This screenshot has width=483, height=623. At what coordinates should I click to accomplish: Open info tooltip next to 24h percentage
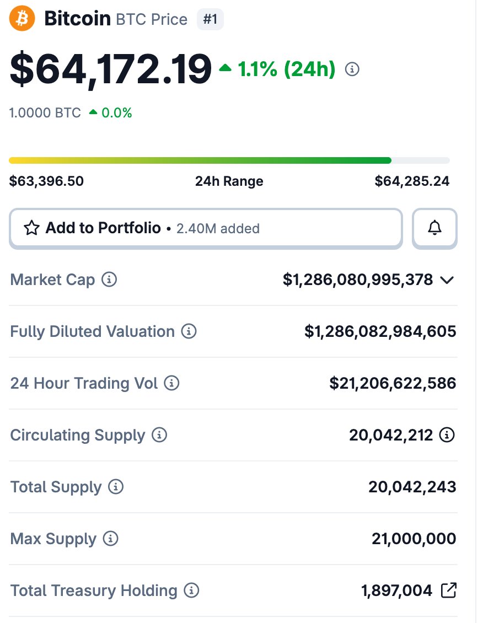tap(352, 69)
